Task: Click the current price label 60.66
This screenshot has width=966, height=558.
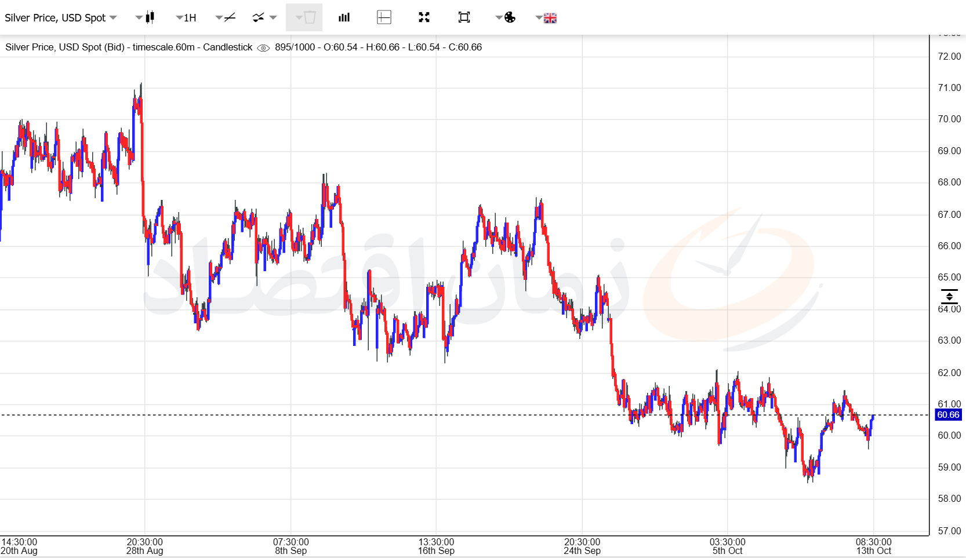Action: (x=949, y=415)
